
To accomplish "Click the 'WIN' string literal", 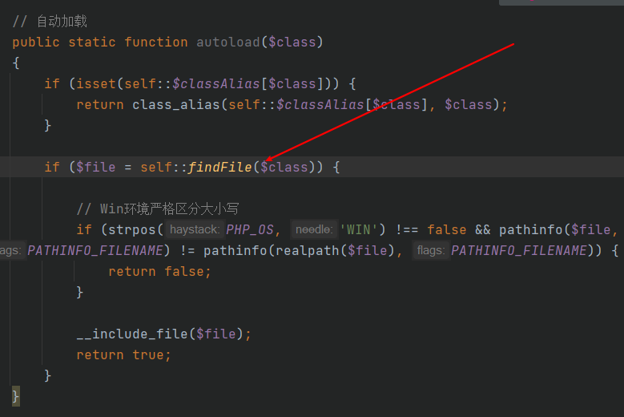I will [359, 230].
